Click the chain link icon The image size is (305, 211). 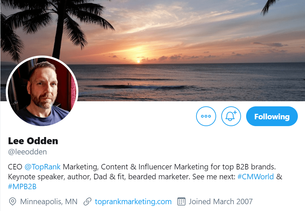tap(87, 201)
